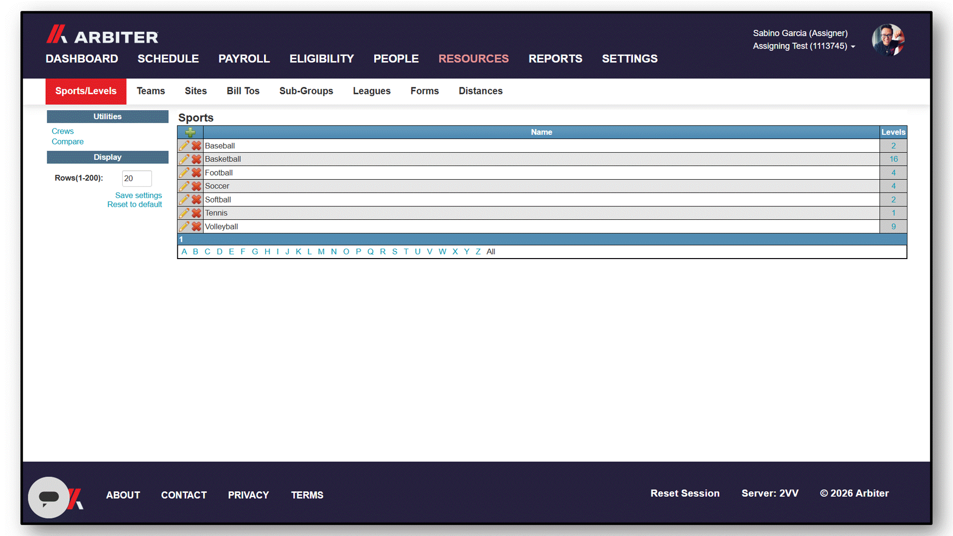
Task: Delete Volleyball using the red X icon
Action: [197, 226]
